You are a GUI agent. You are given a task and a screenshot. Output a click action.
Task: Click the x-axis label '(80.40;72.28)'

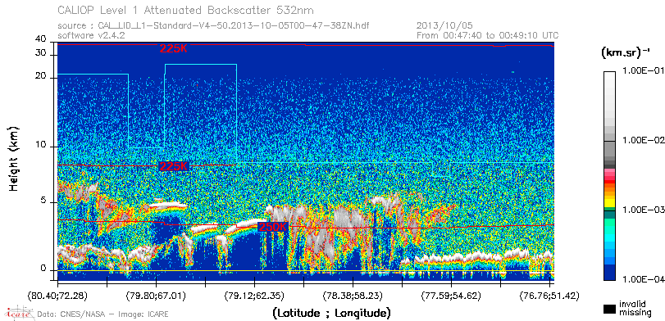(x=57, y=295)
